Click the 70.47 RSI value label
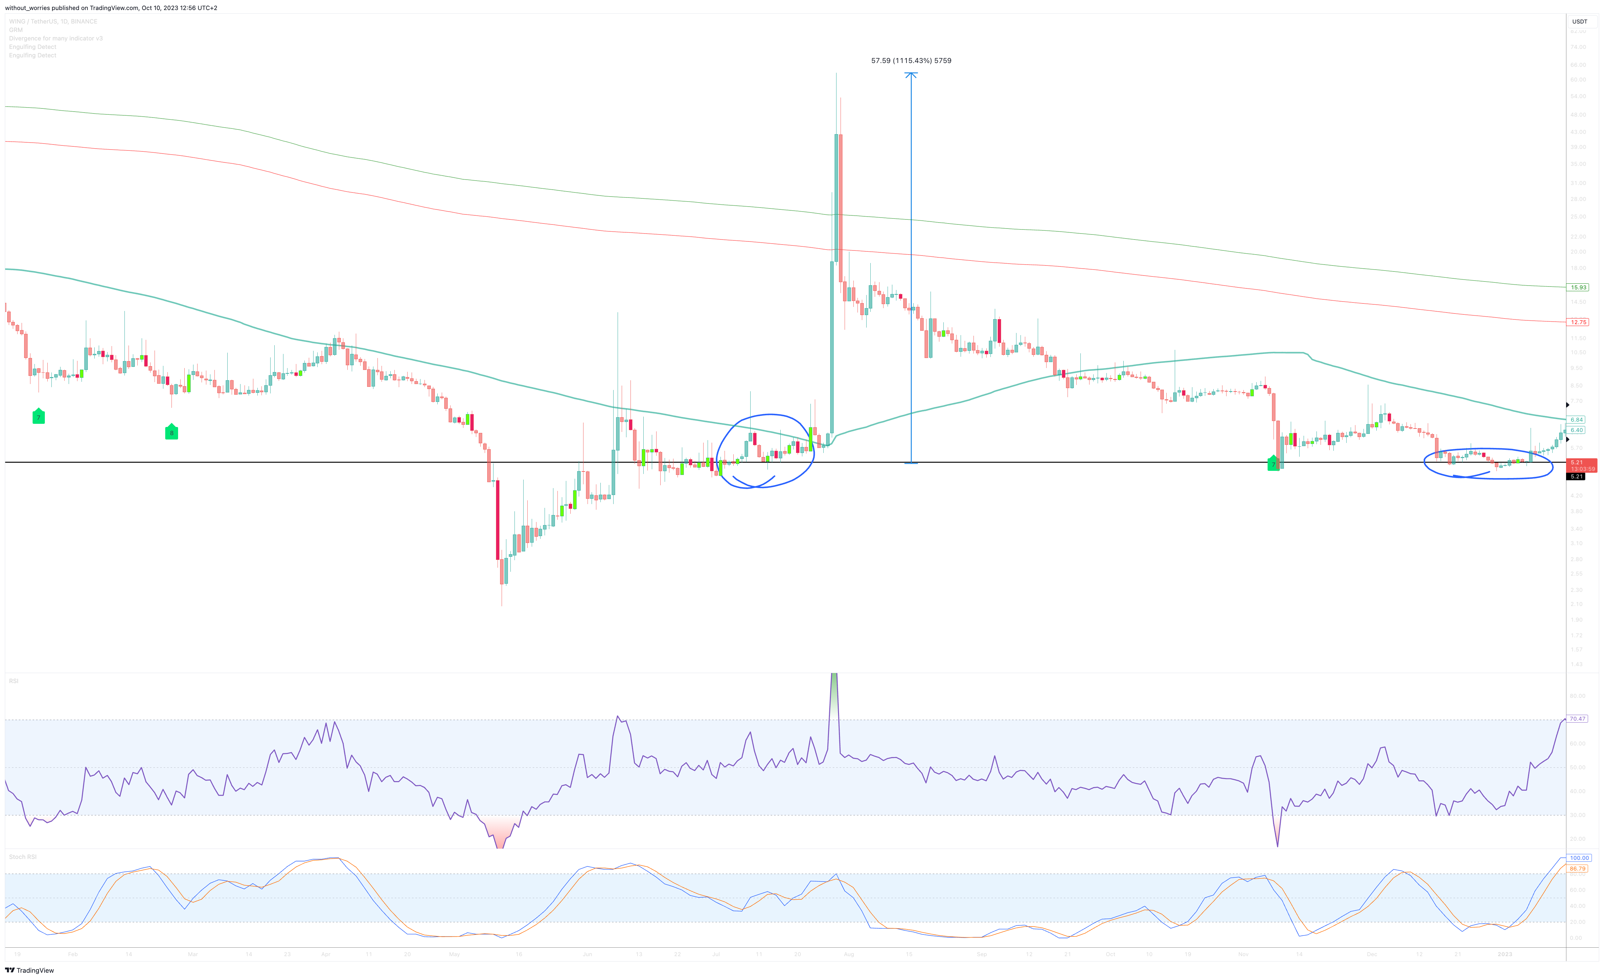 [1578, 718]
